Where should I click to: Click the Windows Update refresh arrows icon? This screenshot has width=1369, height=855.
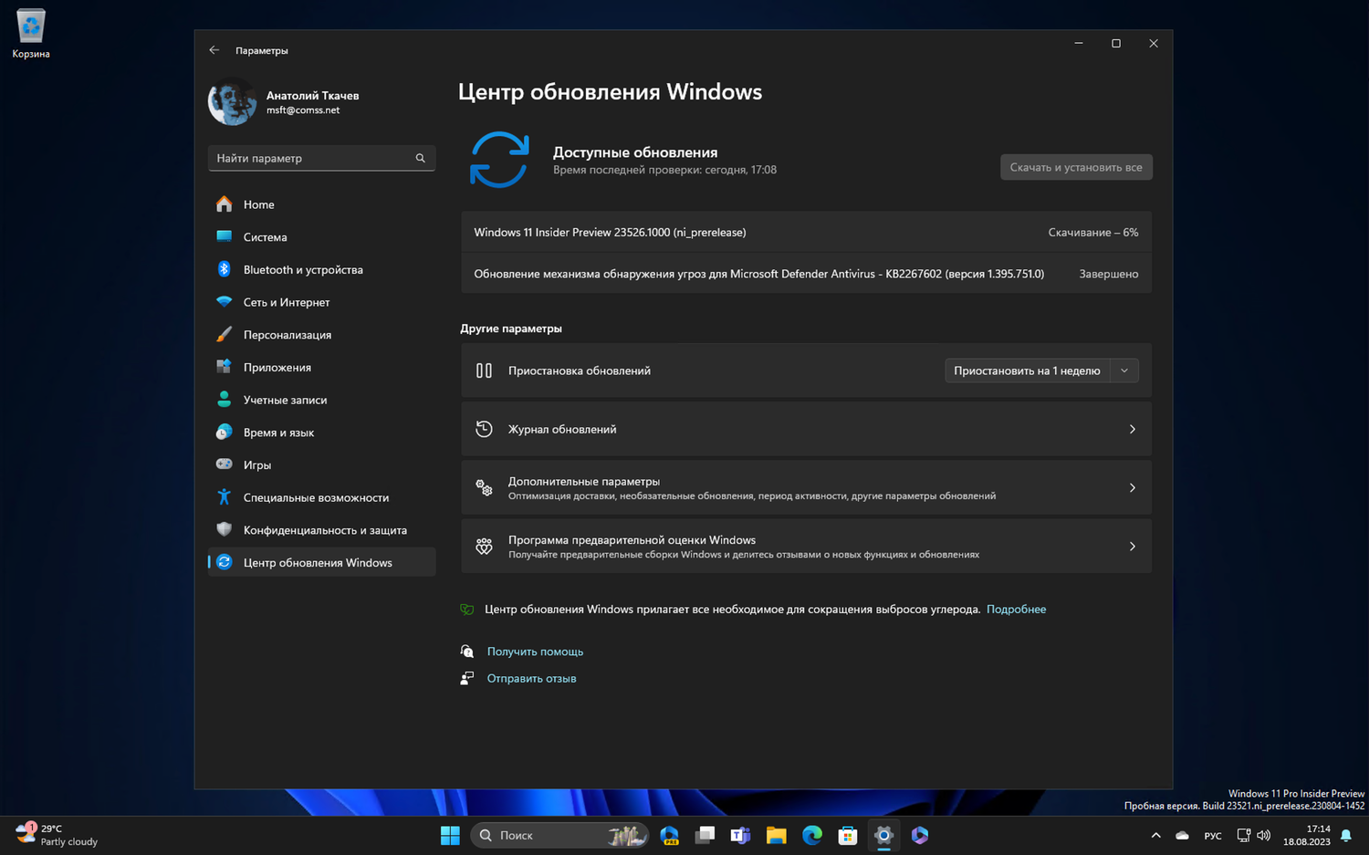pos(499,158)
